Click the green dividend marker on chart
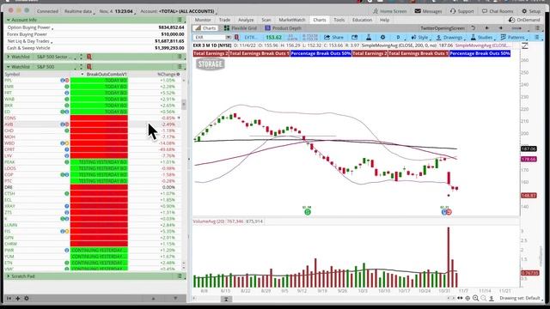 (x=308, y=212)
